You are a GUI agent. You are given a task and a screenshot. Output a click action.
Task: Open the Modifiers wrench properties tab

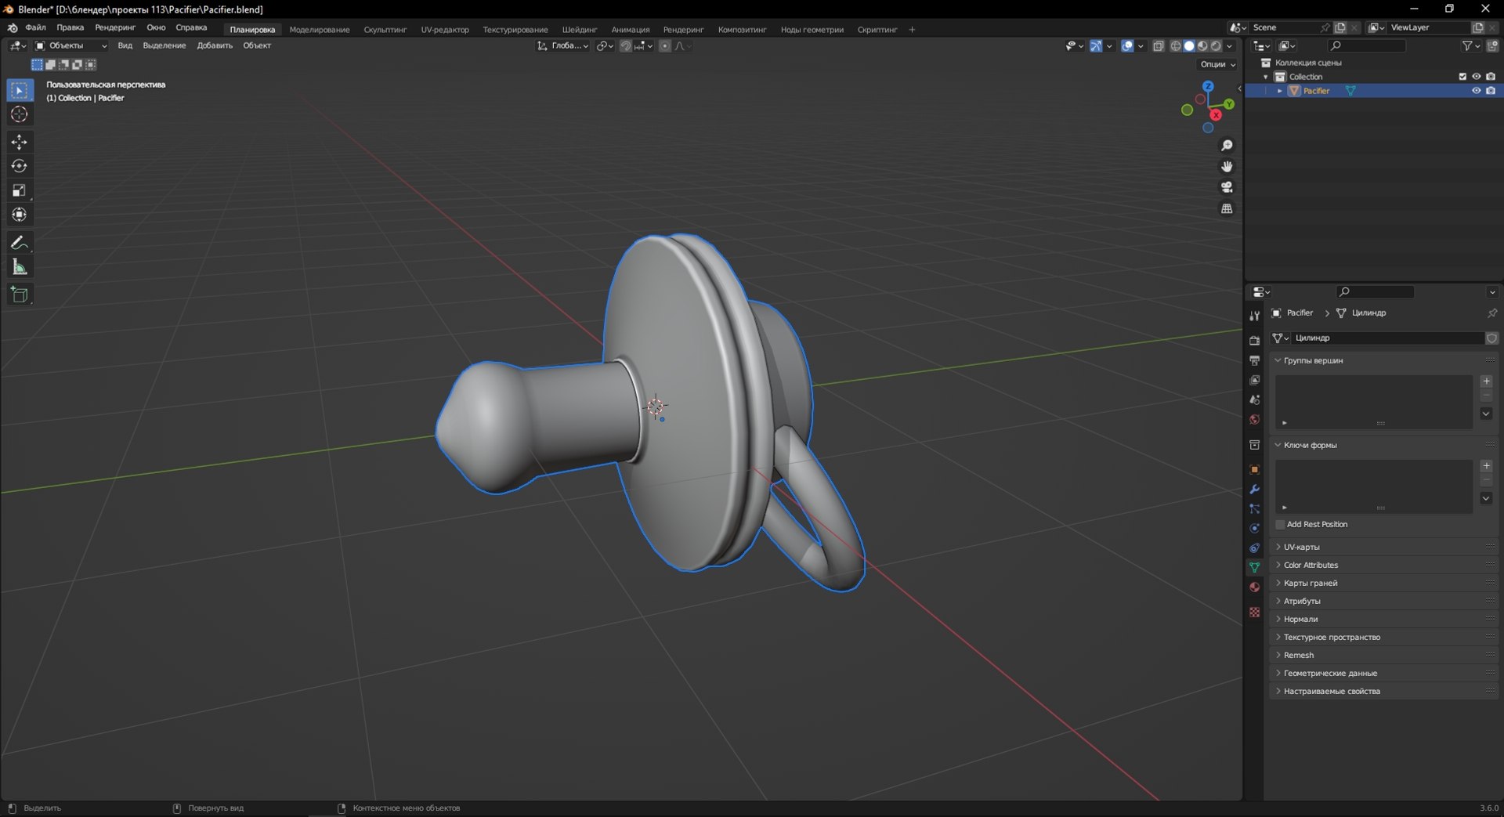[1254, 490]
